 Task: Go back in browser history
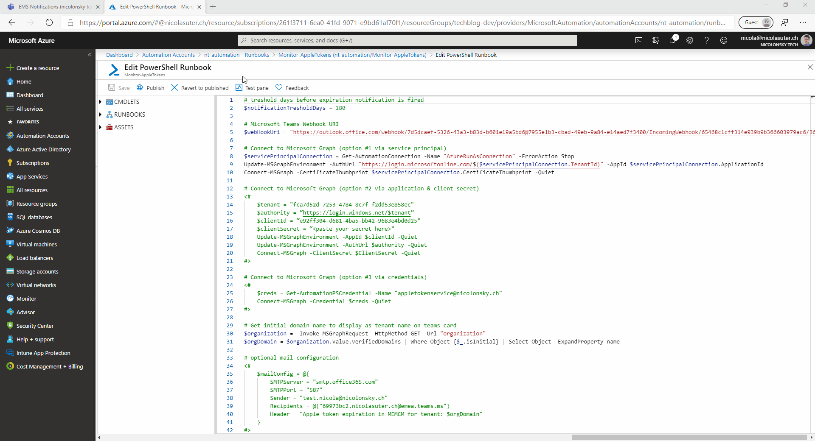coord(12,22)
